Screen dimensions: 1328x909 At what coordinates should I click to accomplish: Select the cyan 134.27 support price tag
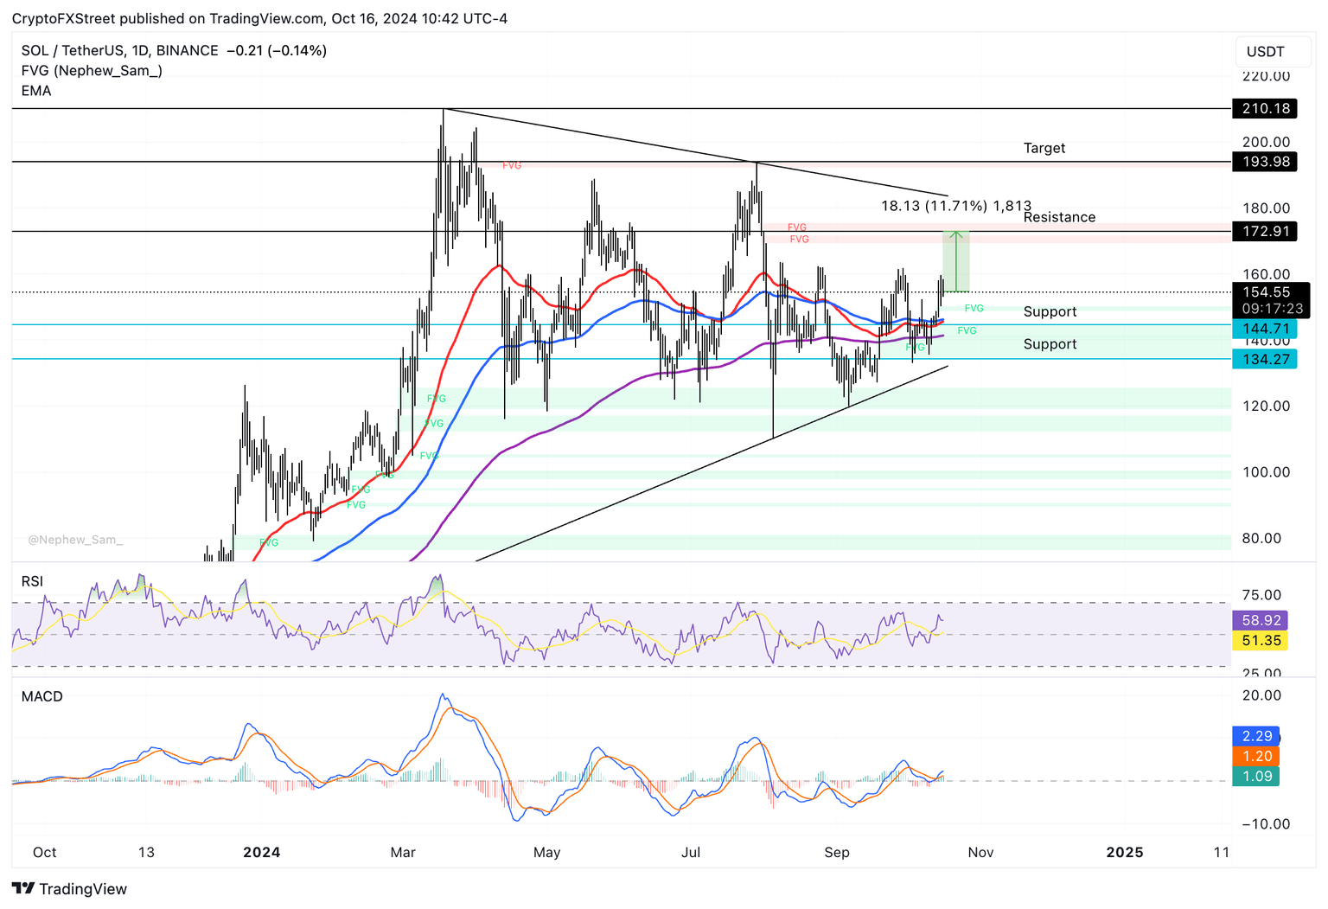[1265, 359]
